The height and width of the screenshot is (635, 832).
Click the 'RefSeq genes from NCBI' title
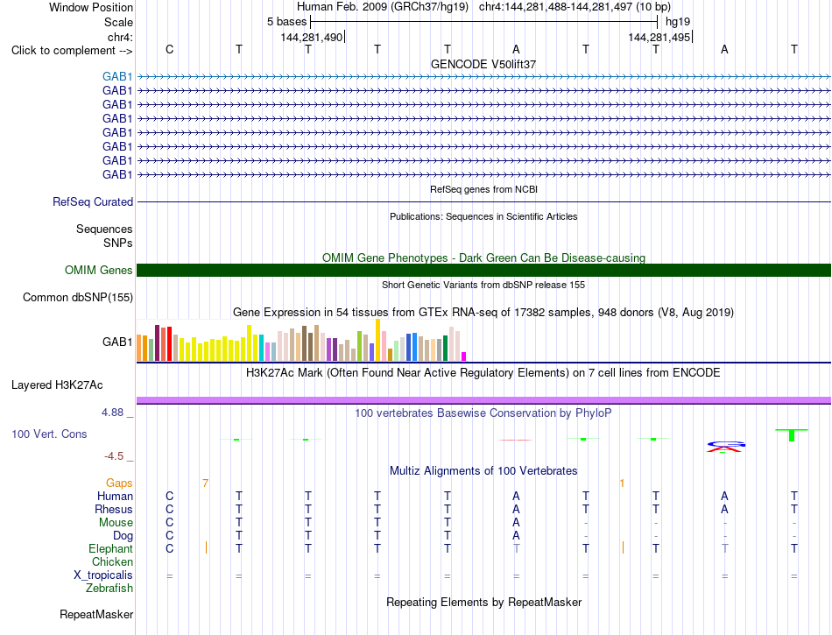483,189
